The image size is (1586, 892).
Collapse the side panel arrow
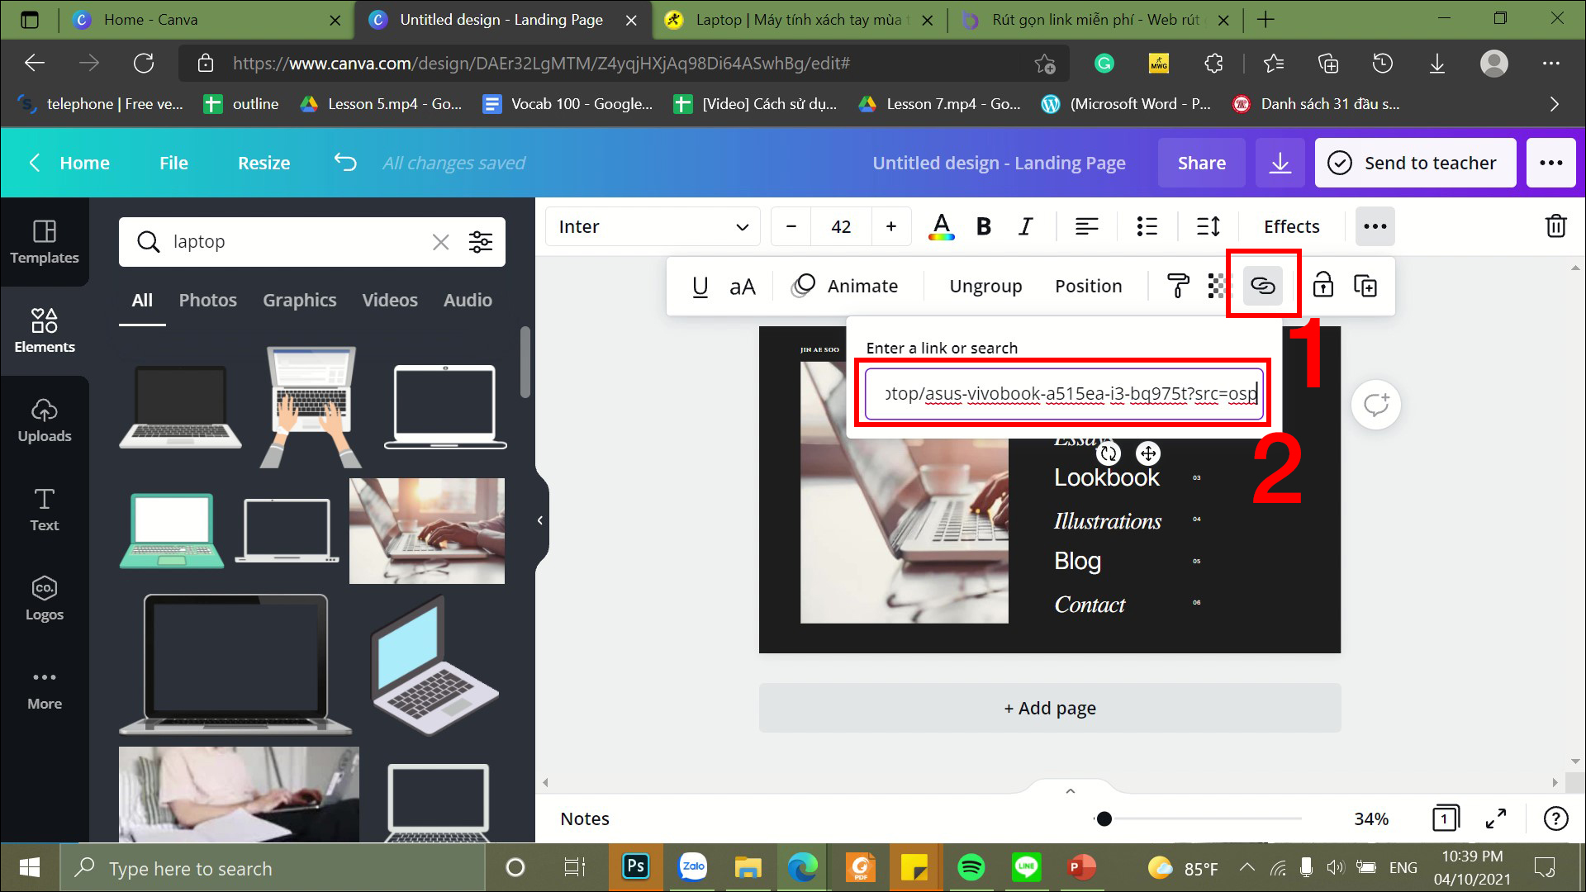click(539, 520)
